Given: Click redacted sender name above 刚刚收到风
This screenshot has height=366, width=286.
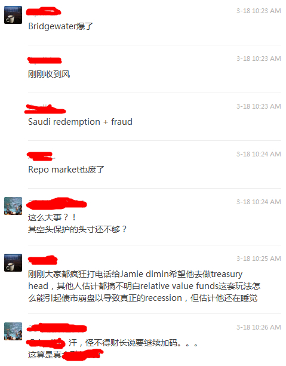Looking at the screenshot, I should click(45, 60).
